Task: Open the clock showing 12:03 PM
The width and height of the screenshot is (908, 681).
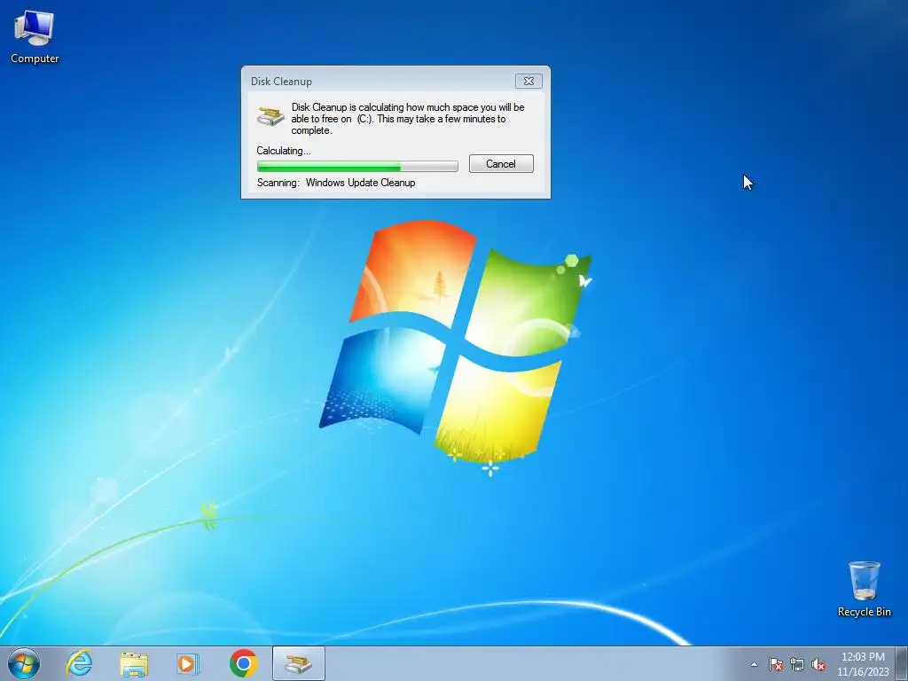Action: pyautogui.click(x=862, y=663)
